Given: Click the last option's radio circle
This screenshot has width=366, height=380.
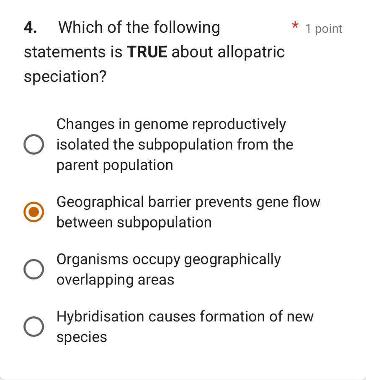Looking at the screenshot, I should tap(34, 327).
